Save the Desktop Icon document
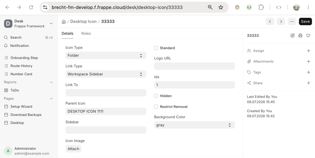315x158 pixels. (x=305, y=21)
